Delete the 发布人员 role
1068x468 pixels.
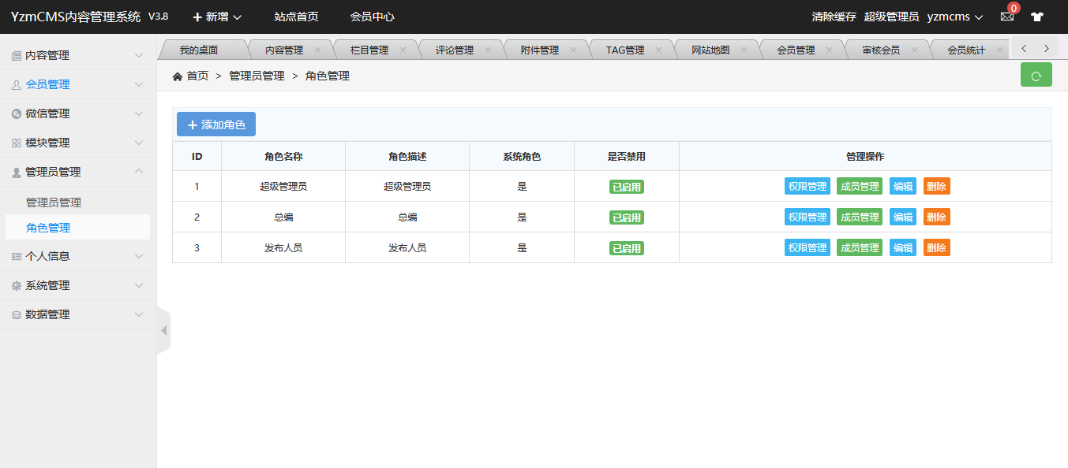tap(936, 248)
